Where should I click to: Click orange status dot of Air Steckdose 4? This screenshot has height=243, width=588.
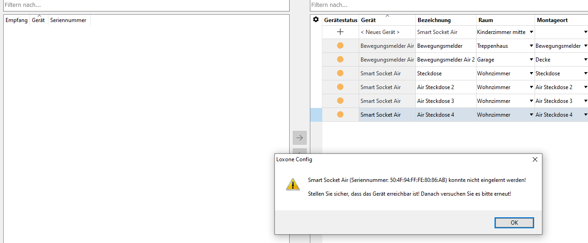point(340,114)
